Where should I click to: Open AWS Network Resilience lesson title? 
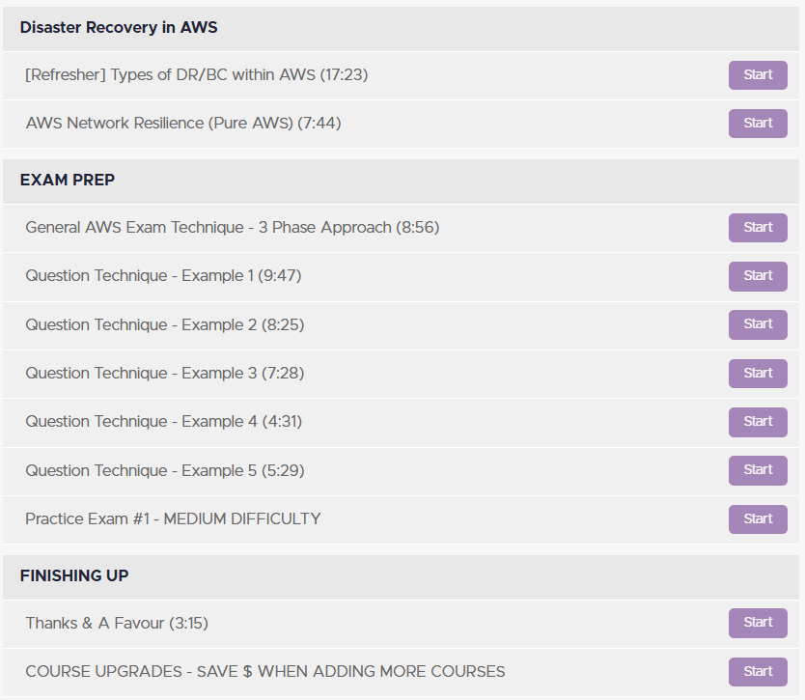[183, 124]
